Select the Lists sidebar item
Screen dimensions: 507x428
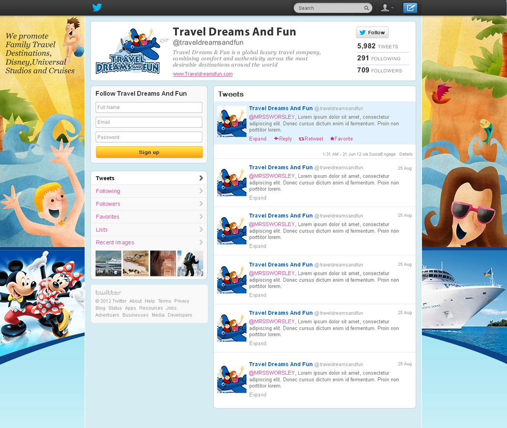click(149, 230)
